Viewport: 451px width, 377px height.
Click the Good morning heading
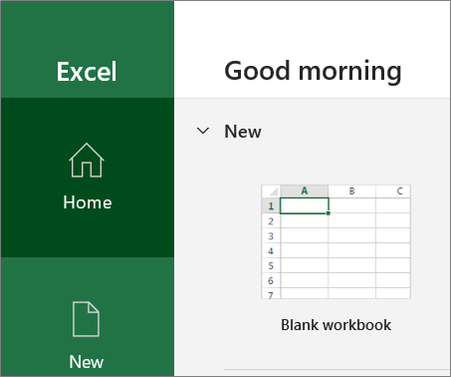point(313,72)
